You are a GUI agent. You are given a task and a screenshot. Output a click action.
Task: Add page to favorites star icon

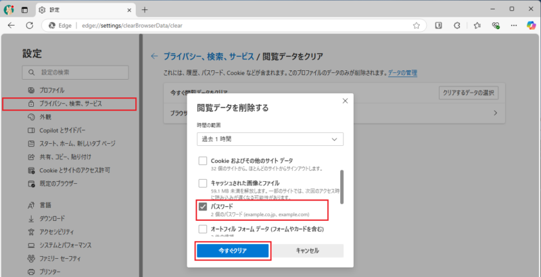point(417,26)
